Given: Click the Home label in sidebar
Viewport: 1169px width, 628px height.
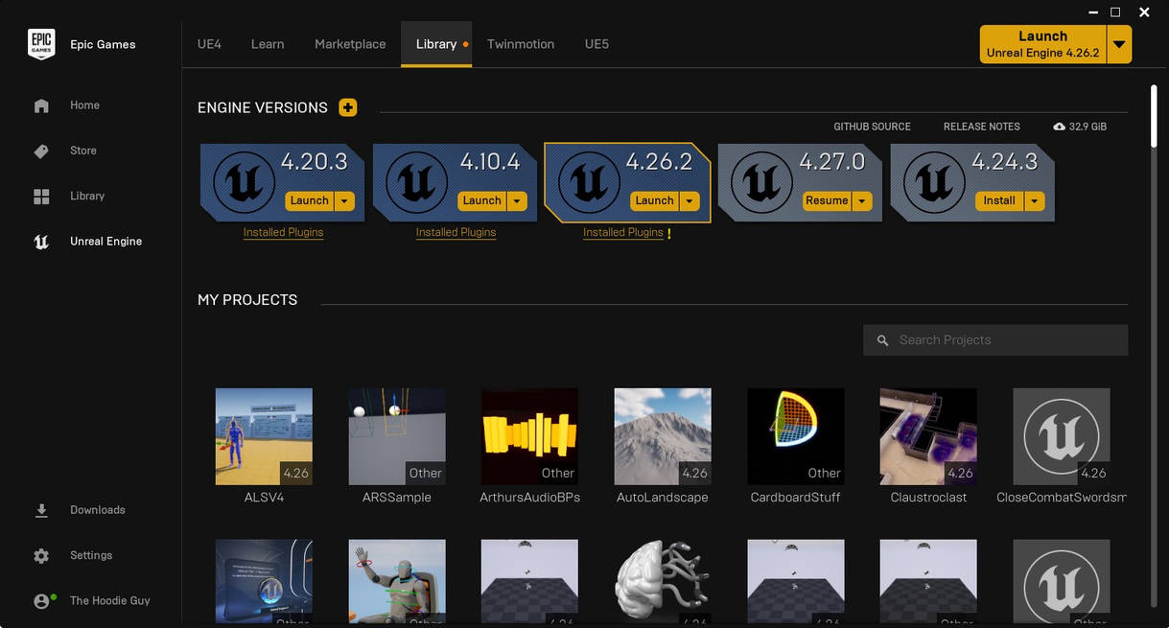Looking at the screenshot, I should (84, 105).
